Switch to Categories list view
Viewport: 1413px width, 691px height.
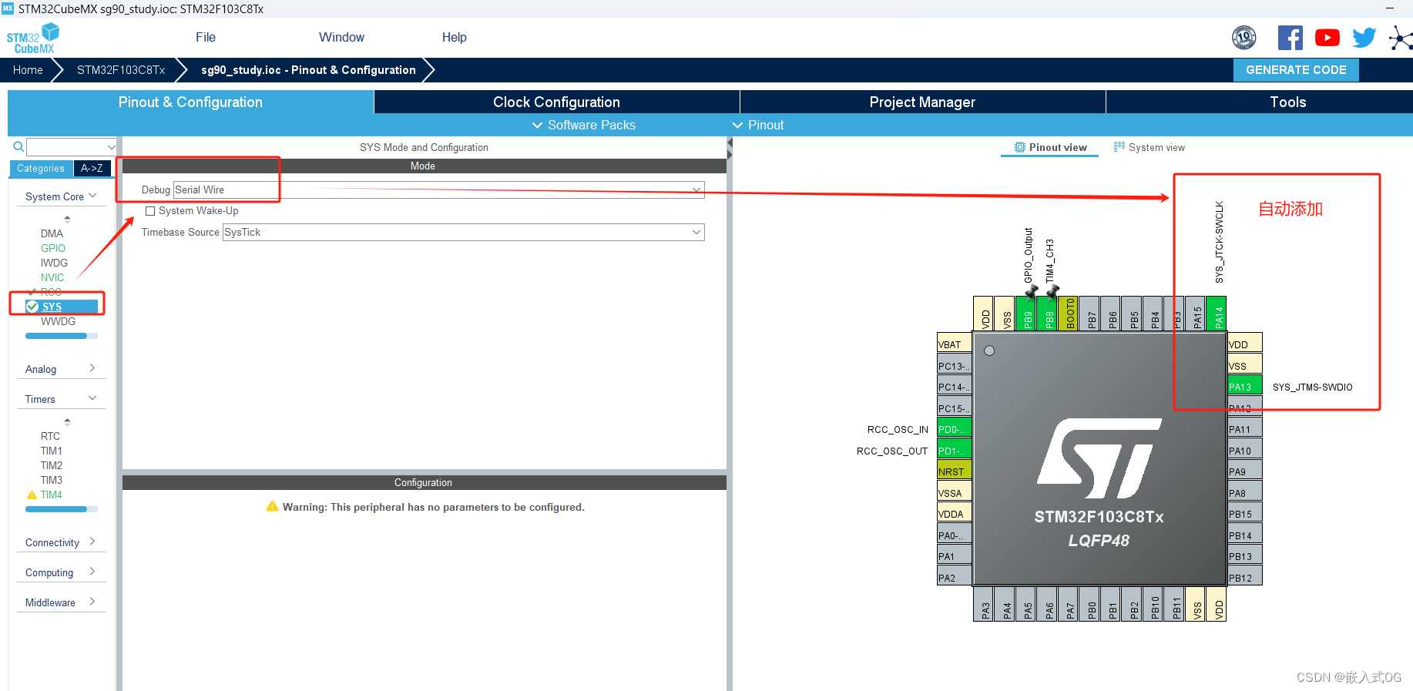(41, 168)
